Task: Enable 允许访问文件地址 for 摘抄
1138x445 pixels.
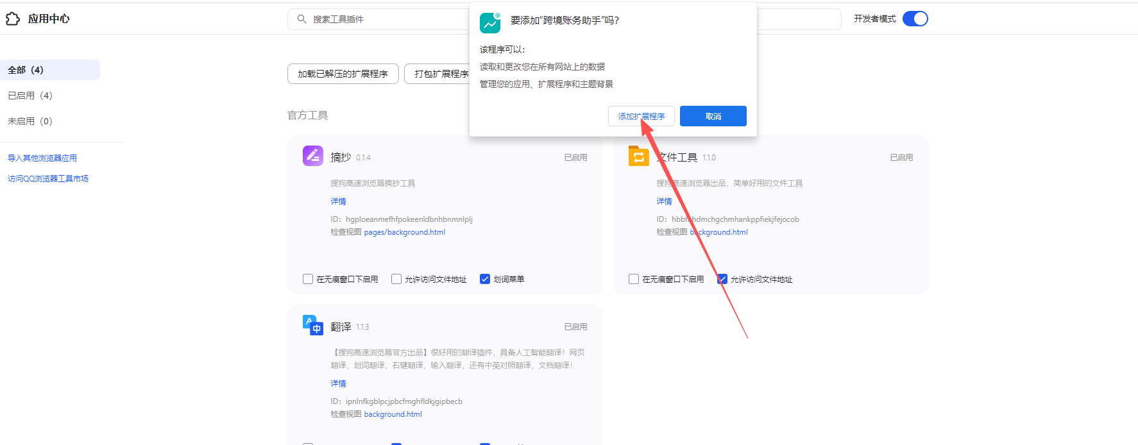Action: 396,279
